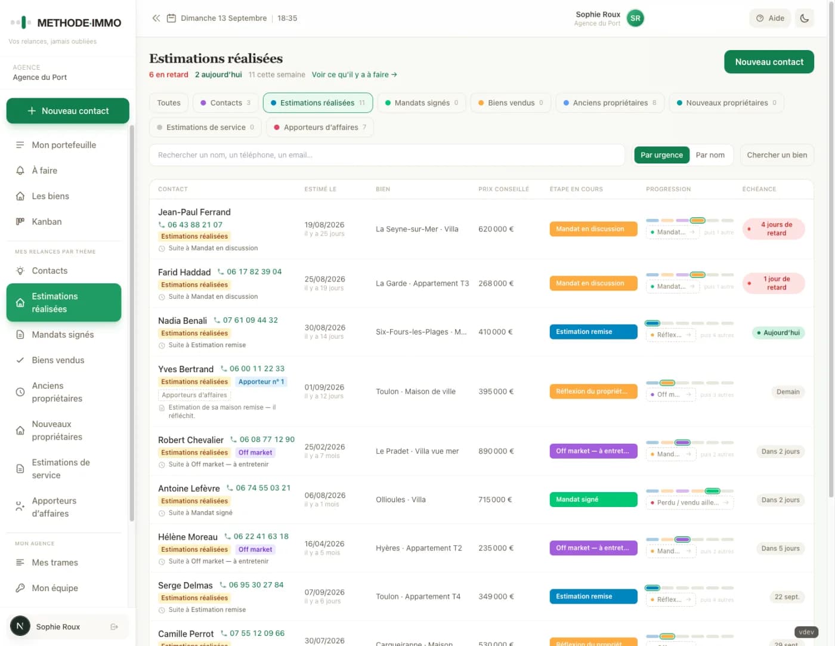
Task: Toggle dark mode with the moon icon
Action: (805, 18)
